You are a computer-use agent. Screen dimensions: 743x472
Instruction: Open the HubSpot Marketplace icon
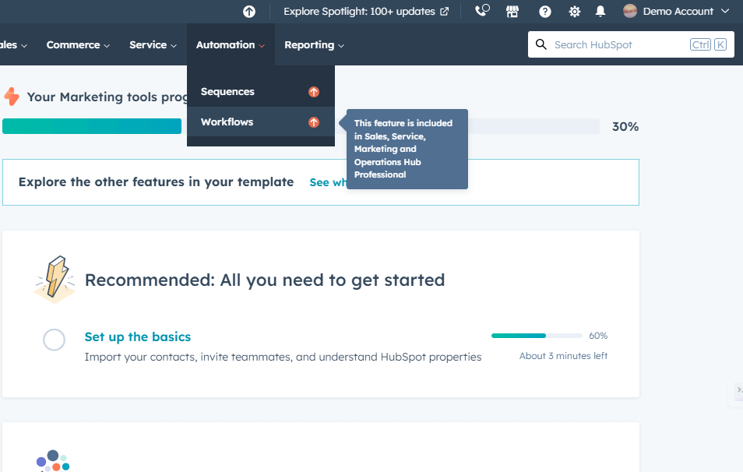click(512, 12)
